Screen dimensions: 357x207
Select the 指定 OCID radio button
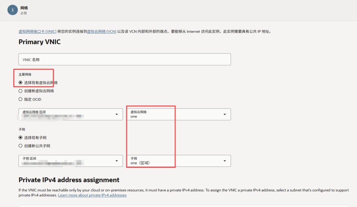tap(20, 99)
